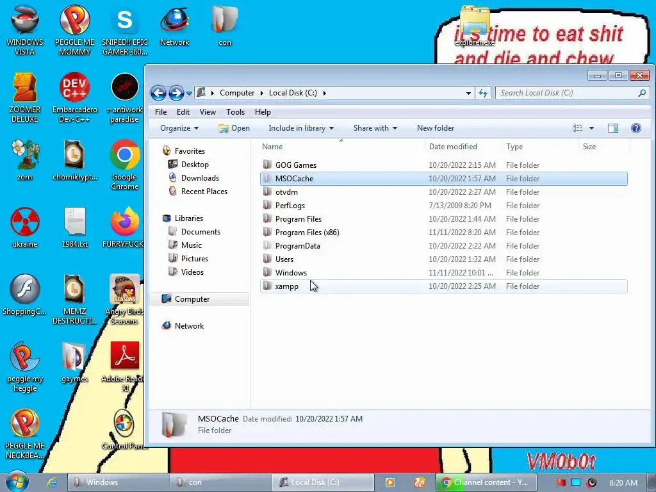Screen dimensions: 656x492
Task: Sort by the Date modified column header
Action: click(x=463, y=147)
